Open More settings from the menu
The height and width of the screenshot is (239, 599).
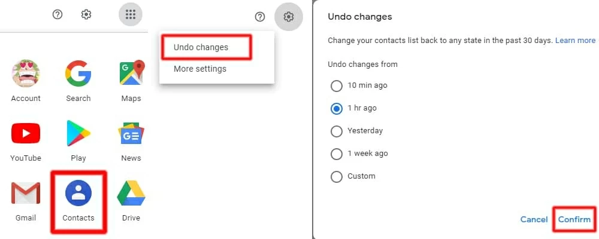pyautogui.click(x=200, y=69)
